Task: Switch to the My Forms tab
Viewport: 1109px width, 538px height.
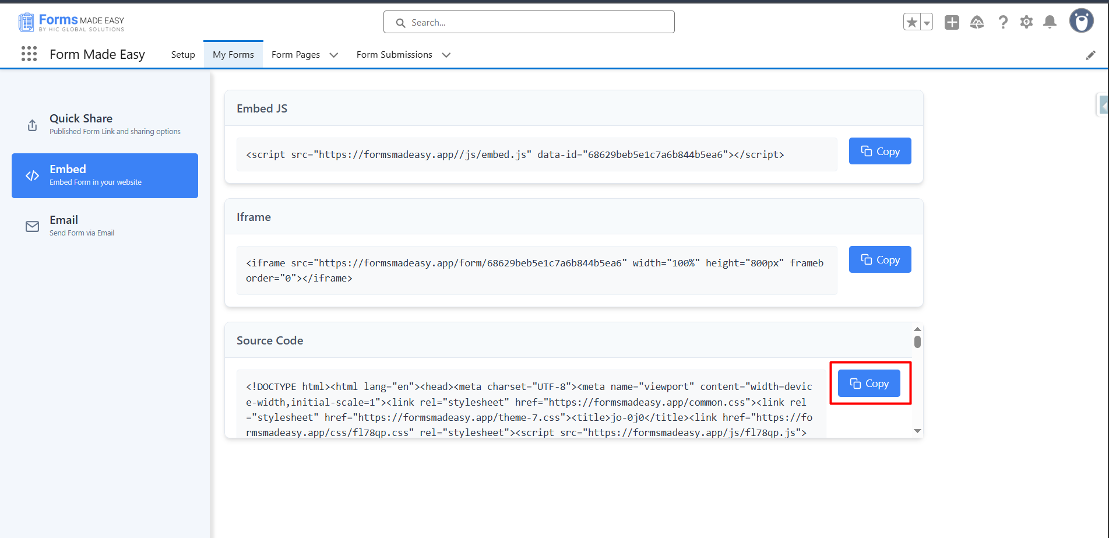Action: pos(233,54)
